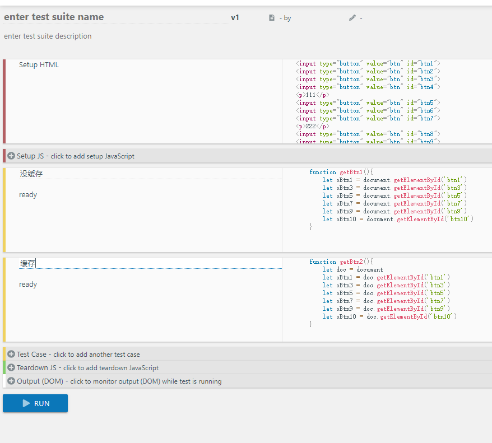Click the document icon next to by
The width and height of the screenshot is (492, 443).
(272, 18)
